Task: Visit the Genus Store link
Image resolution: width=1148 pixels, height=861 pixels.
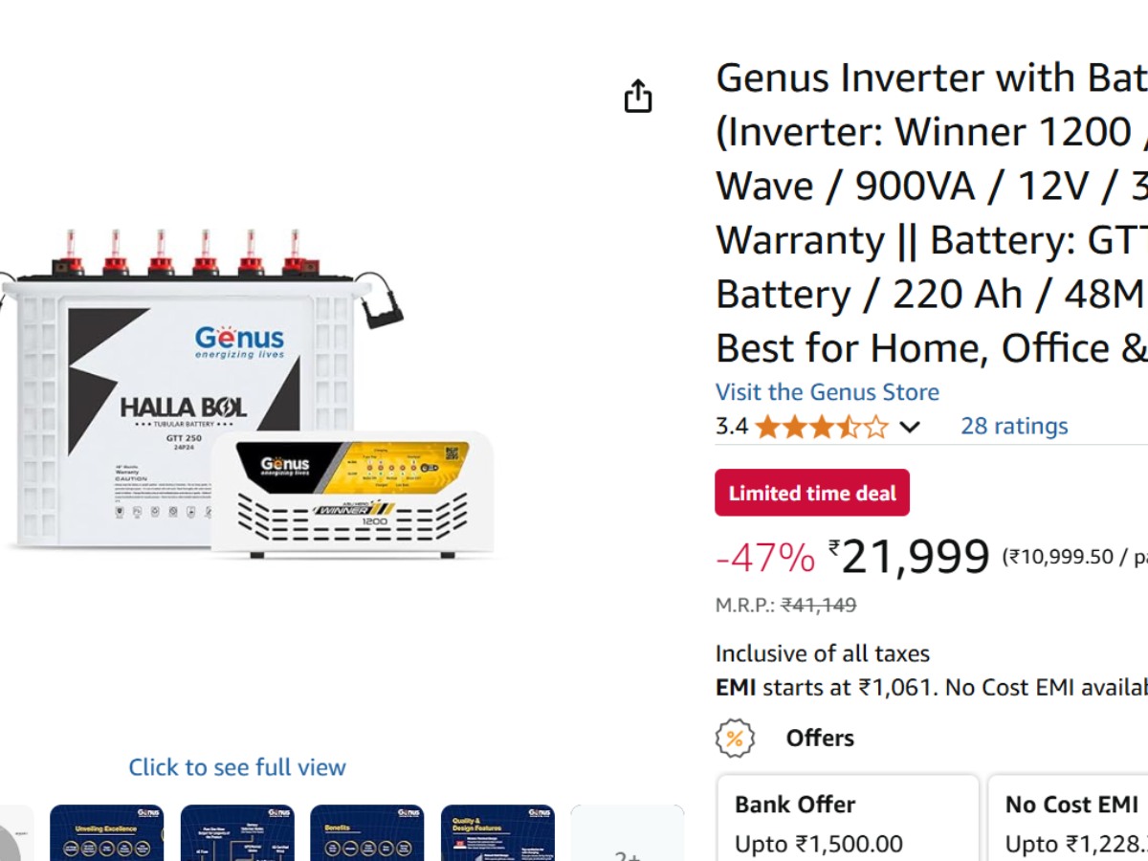Action: click(828, 392)
